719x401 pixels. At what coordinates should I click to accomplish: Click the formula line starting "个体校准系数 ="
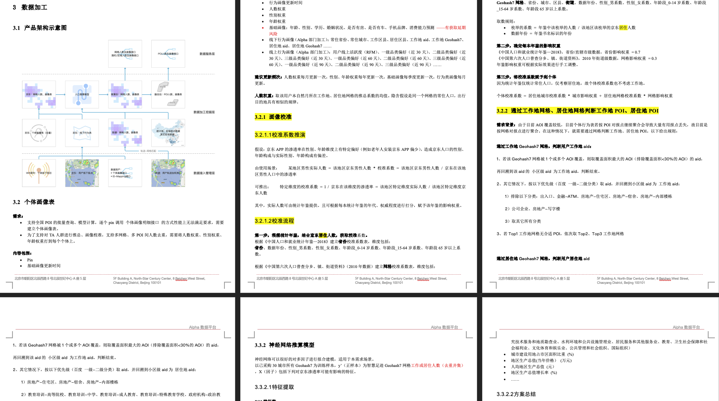pos(585,96)
